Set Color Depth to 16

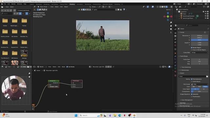[204, 89]
